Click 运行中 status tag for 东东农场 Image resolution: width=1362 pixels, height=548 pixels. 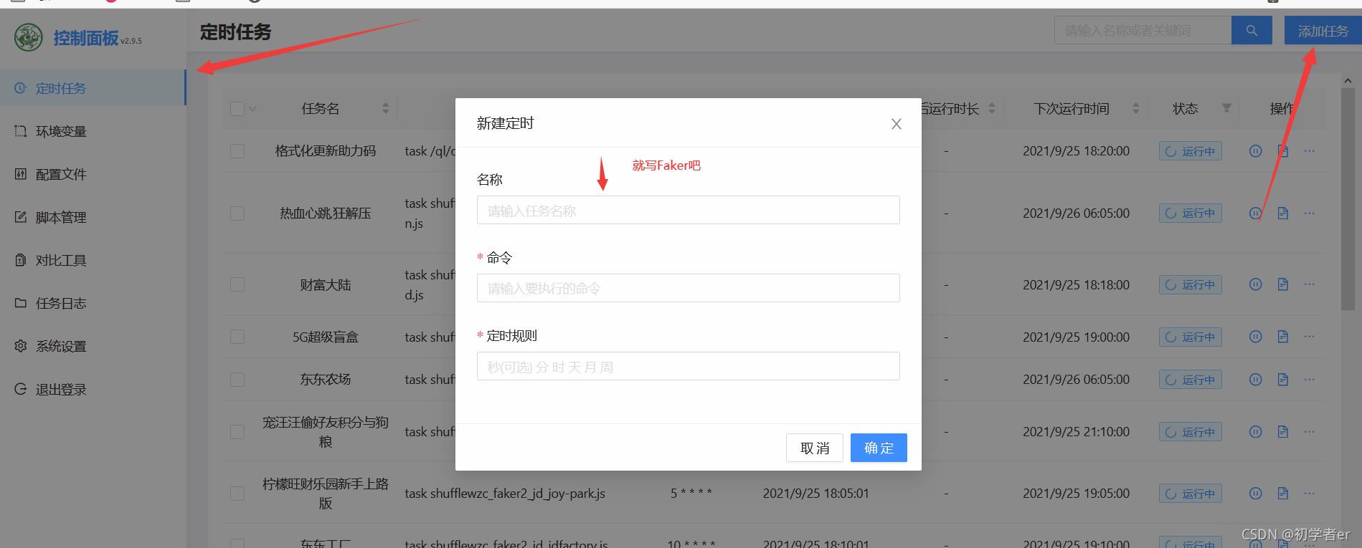pyautogui.click(x=1191, y=380)
